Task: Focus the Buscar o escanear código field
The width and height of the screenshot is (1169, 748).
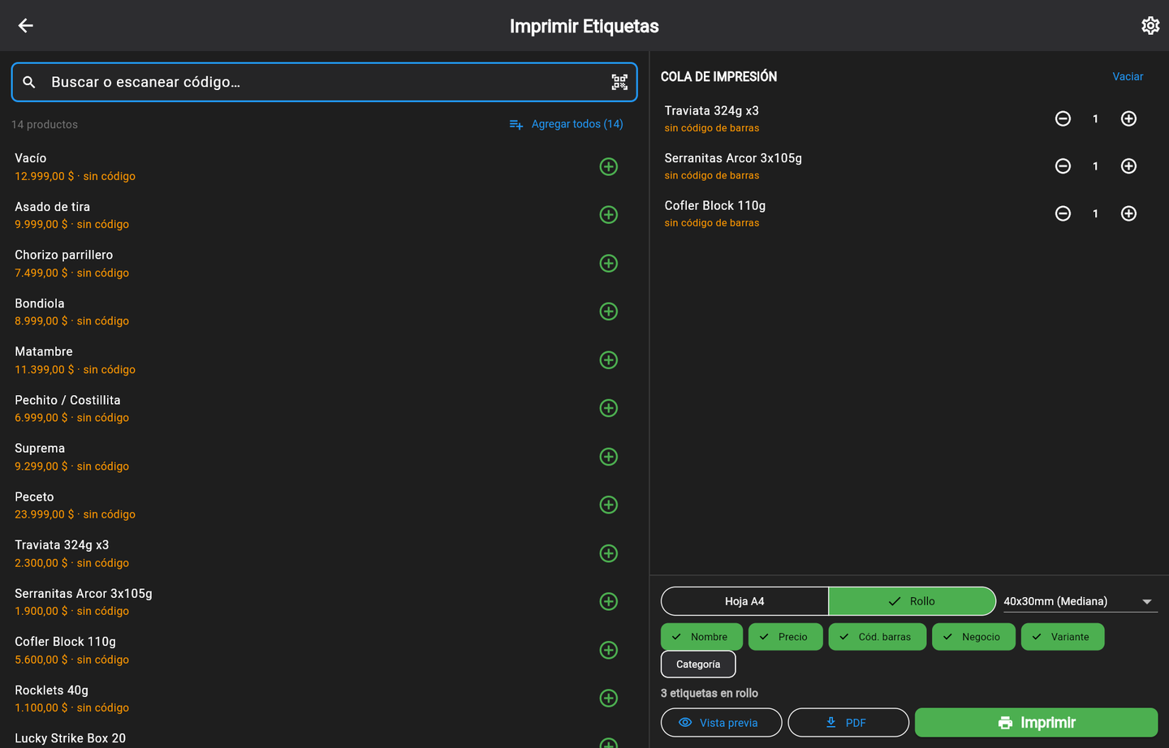Action: click(324, 82)
